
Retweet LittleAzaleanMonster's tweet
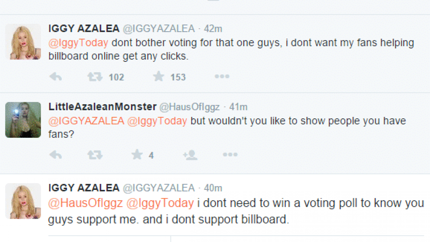[95, 155]
